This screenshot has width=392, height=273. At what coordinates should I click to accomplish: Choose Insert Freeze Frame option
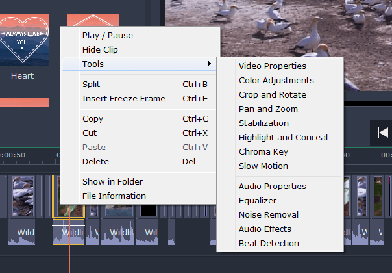(124, 98)
